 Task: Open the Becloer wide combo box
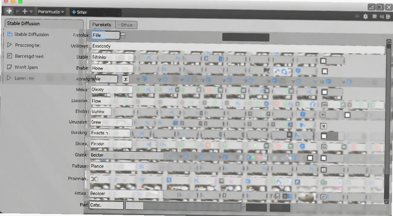pos(126,194)
